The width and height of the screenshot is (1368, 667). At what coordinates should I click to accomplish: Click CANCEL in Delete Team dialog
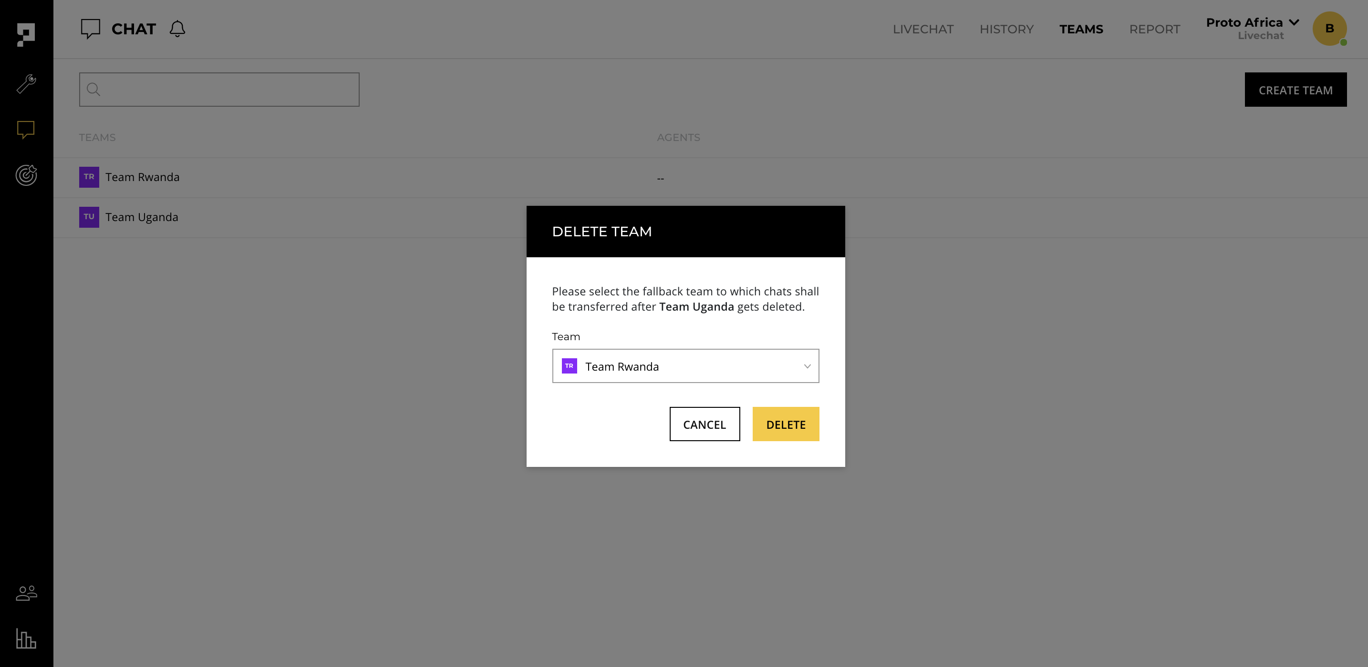704,424
